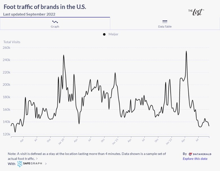
Task: Click the 'Total Visits' axis title
Action: [x=12, y=42]
